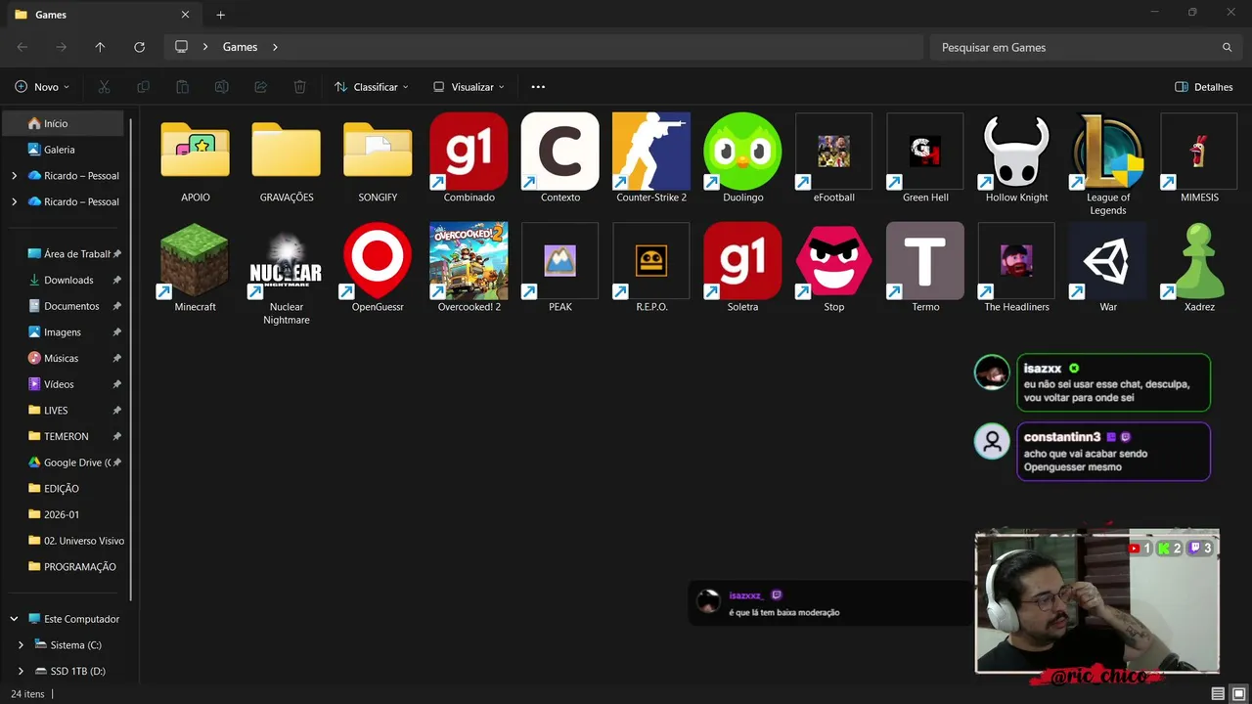Open the TEMERON pinned folder
1252x704 pixels.
click(65, 436)
